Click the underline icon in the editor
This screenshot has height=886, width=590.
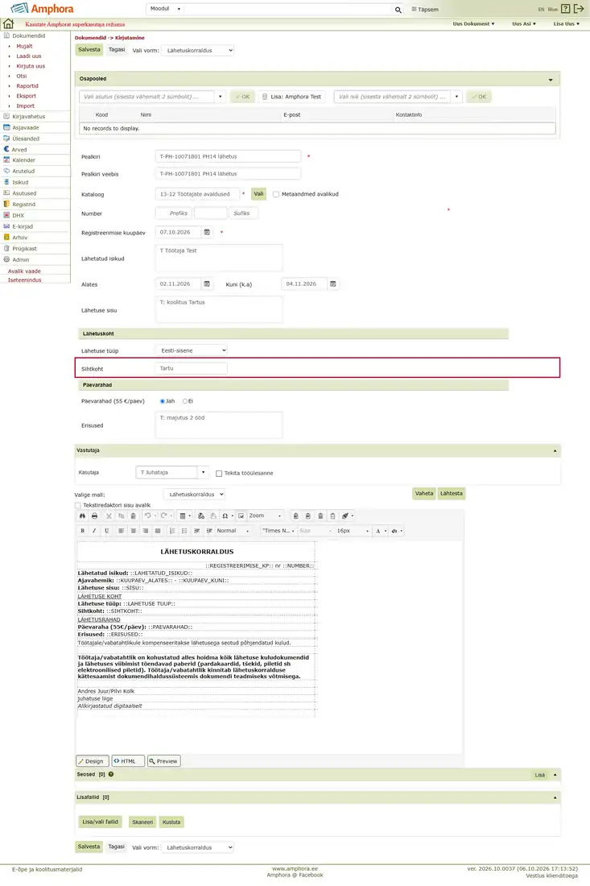tap(107, 531)
